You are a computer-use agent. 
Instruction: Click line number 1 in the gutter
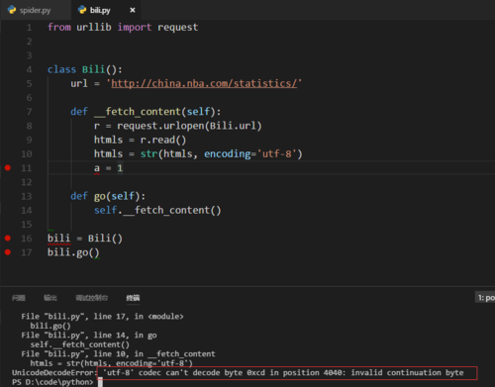(29, 28)
